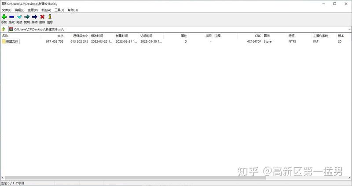Open the 工具(T) menu

coord(59,10)
